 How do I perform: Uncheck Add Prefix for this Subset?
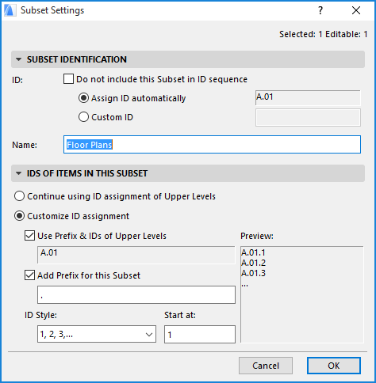pos(29,275)
